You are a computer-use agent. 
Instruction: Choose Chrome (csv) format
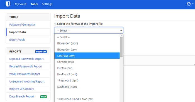[x=87, y=62]
